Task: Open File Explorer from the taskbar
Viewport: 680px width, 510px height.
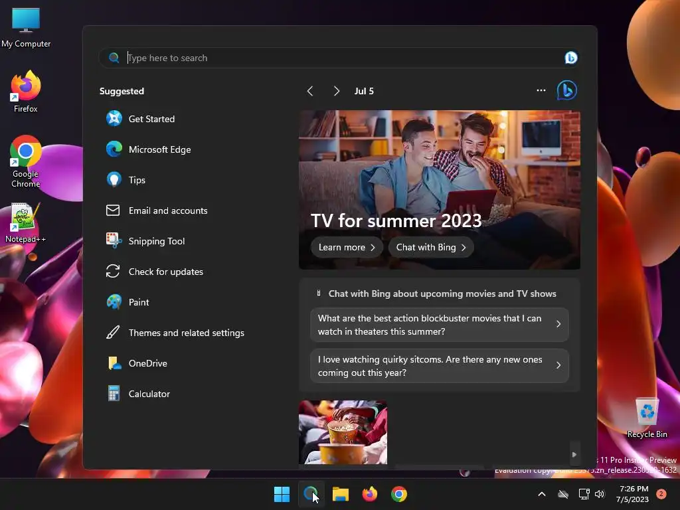Action: 341,494
